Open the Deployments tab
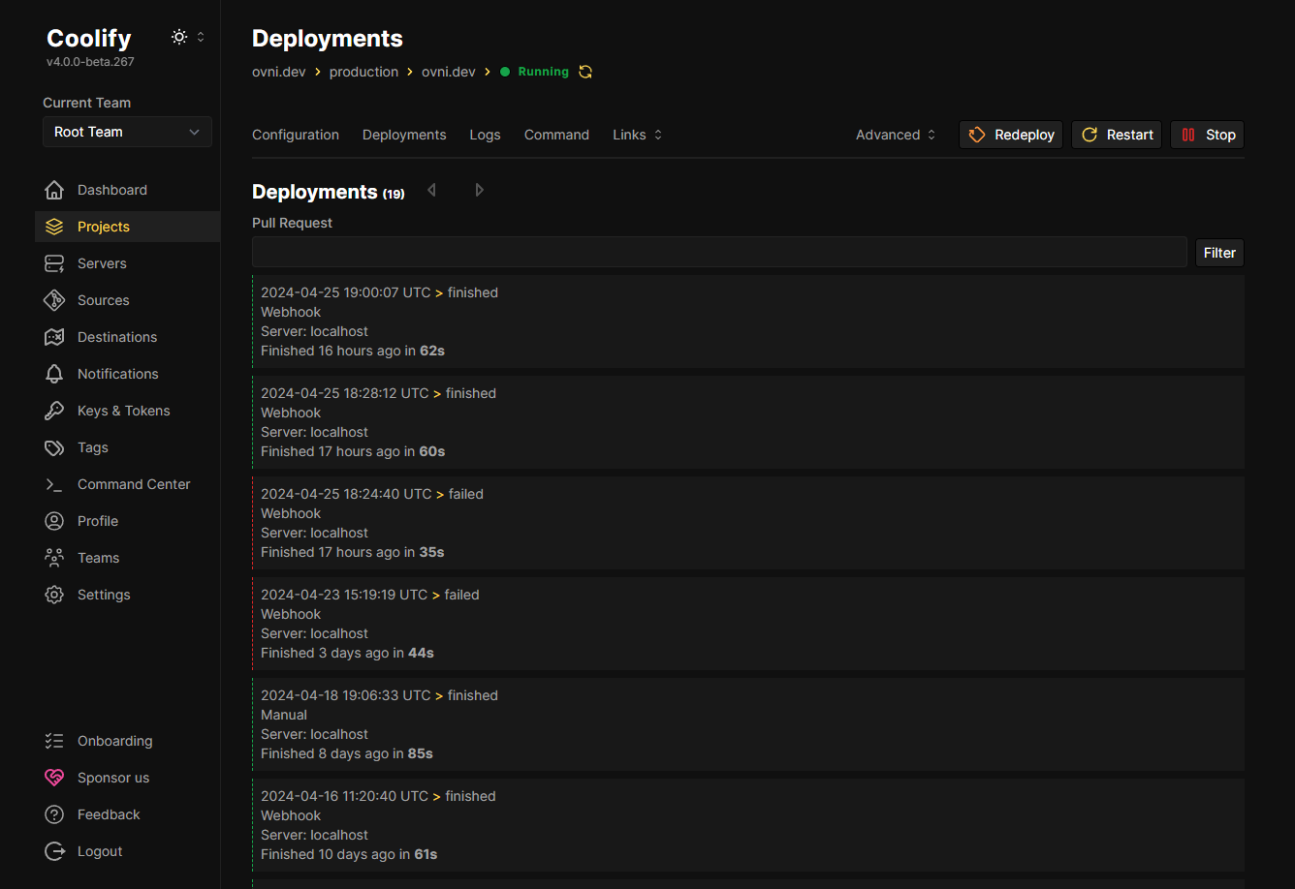This screenshot has width=1295, height=889. click(404, 135)
